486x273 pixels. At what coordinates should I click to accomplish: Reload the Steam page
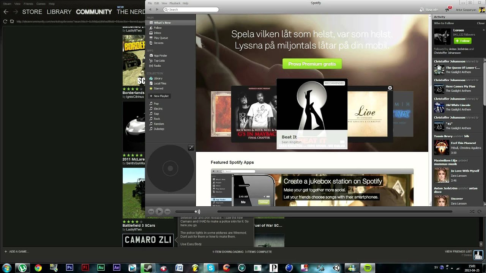5,21
